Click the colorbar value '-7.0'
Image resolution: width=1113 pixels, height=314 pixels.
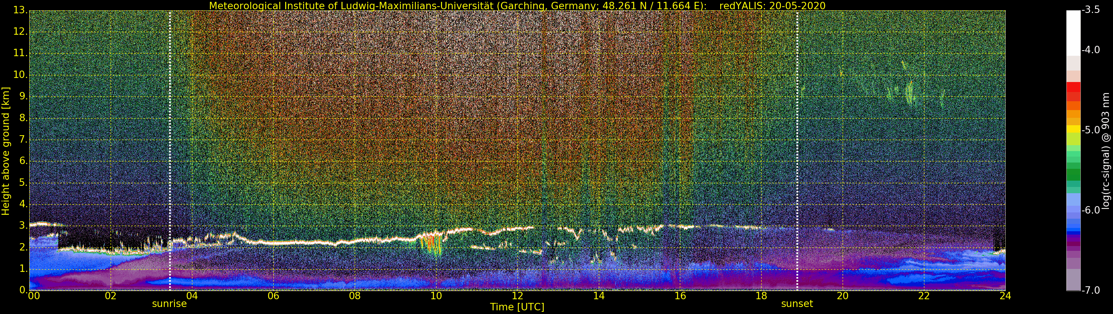[1090, 290]
